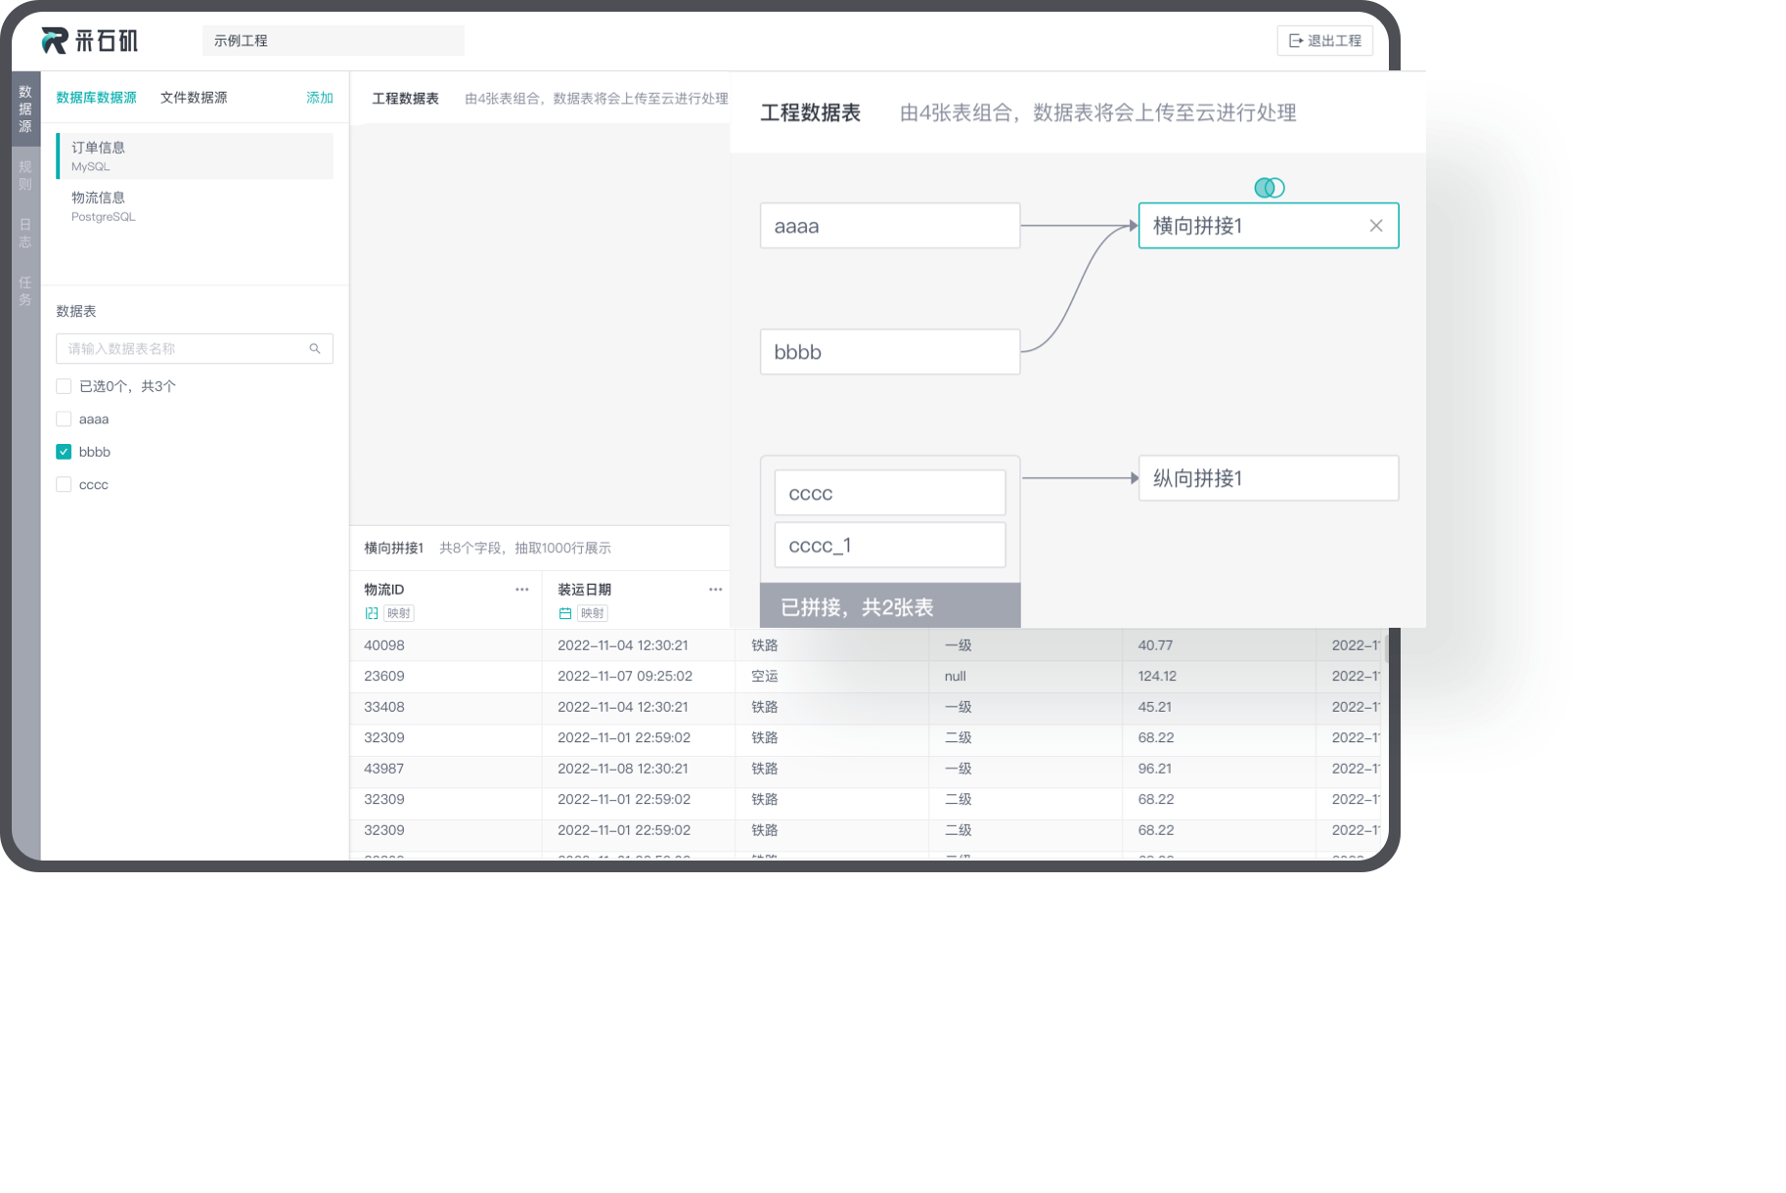The image size is (1786, 1193).
Task: Open the 数据源 sidebar section
Action: (25, 109)
